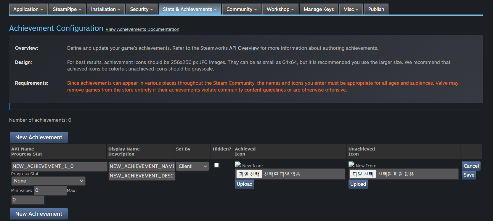Open the Security menu
493x221 pixels.
(x=142, y=9)
